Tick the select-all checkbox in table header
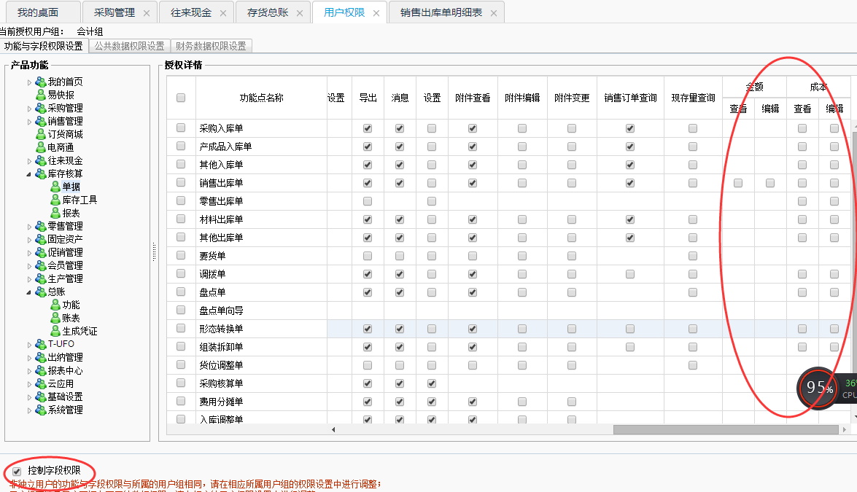The width and height of the screenshot is (857, 492). tap(181, 98)
